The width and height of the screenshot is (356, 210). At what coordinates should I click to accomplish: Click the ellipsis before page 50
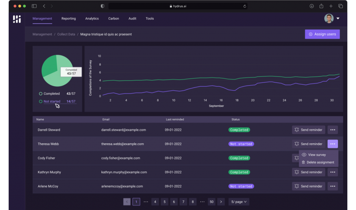202,202
